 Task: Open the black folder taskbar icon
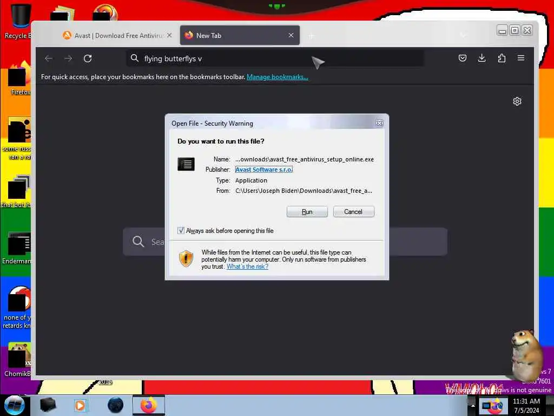[x=48, y=405]
